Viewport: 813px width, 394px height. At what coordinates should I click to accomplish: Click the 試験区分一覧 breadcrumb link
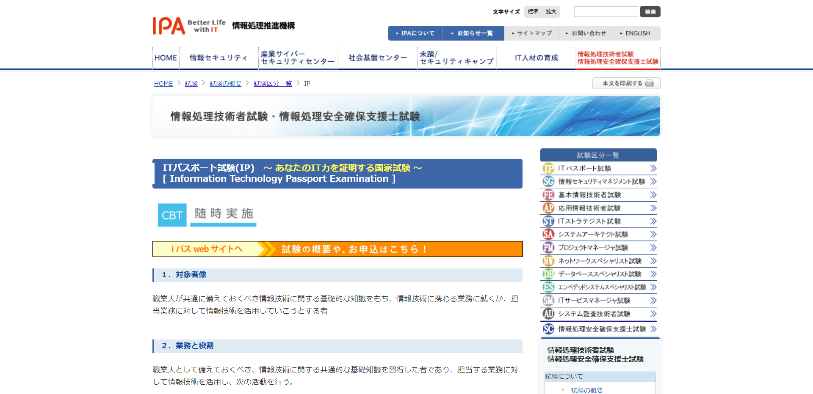[273, 84]
